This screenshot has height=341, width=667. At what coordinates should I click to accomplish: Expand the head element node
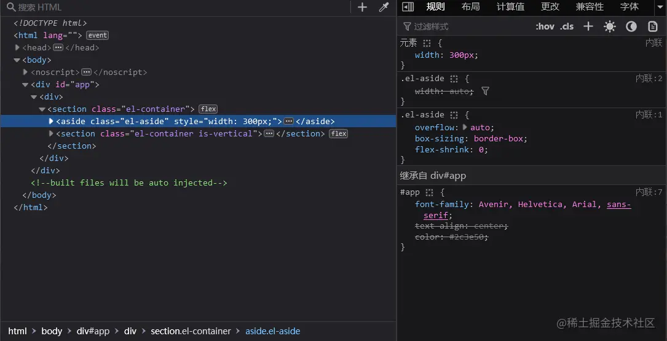(x=17, y=48)
